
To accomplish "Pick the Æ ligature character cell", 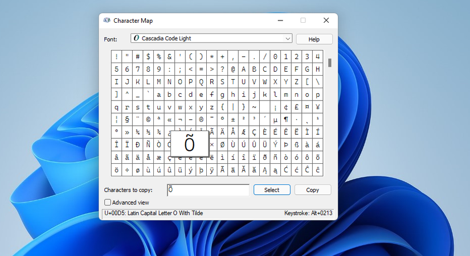I will (243, 132).
